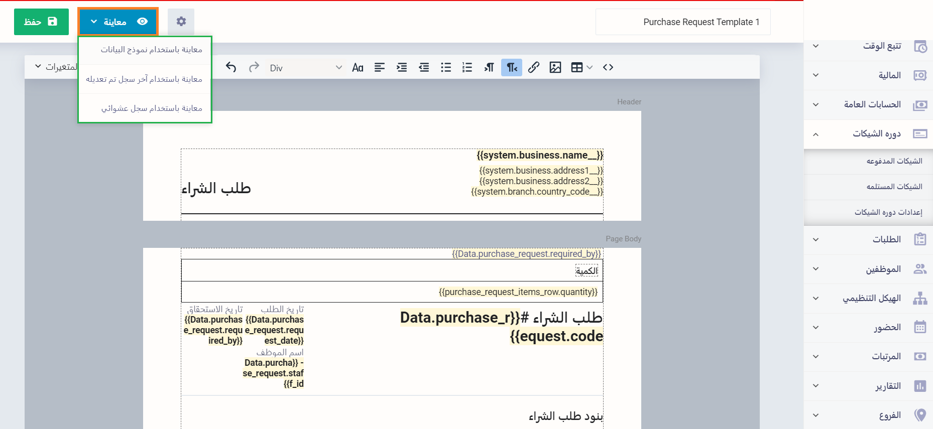Click the Purchase Request Template 1 name field
The width and height of the screenshot is (933, 429).
click(x=682, y=22)
